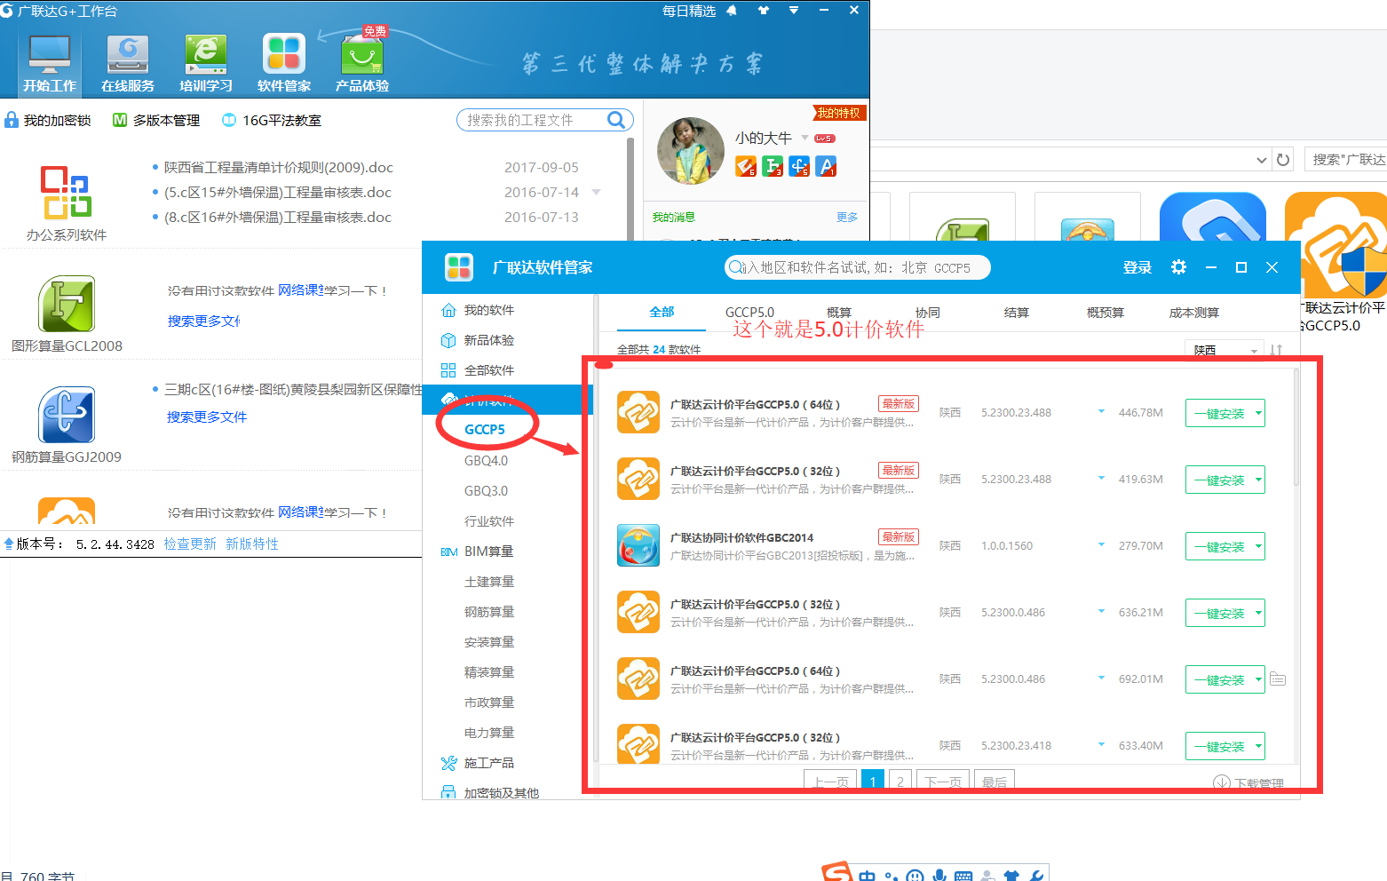Viewport: 1387px width, 881px height.
Task: Expand version dropdown for GBC2014 row
Action: click(x=1101, y=544)
